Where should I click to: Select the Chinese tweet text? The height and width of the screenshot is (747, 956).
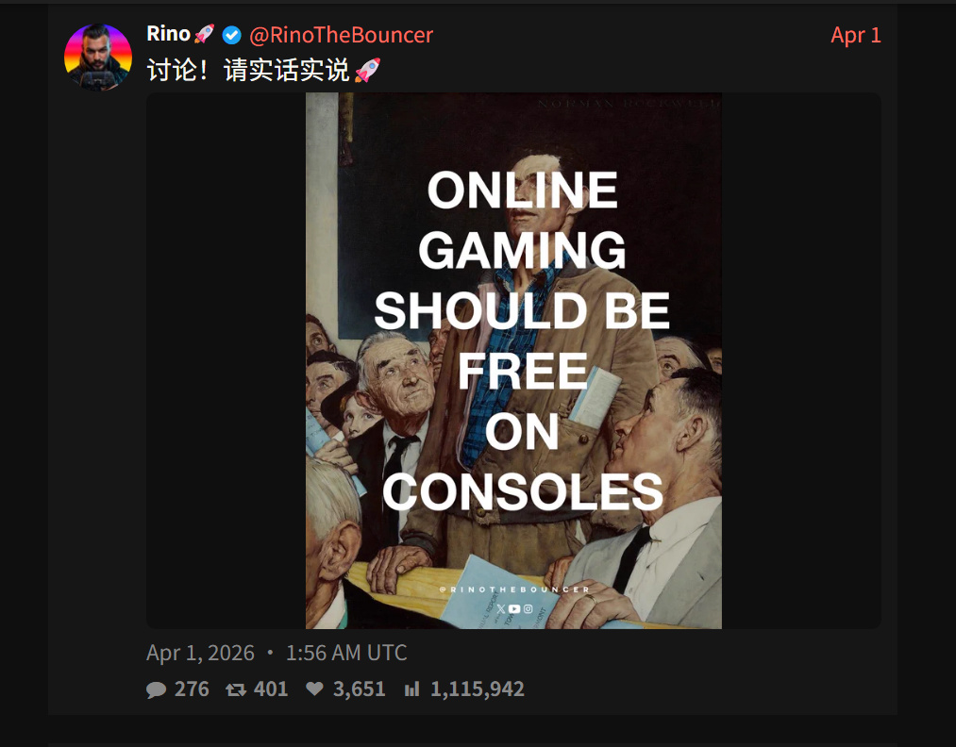(x=248, y=70)
